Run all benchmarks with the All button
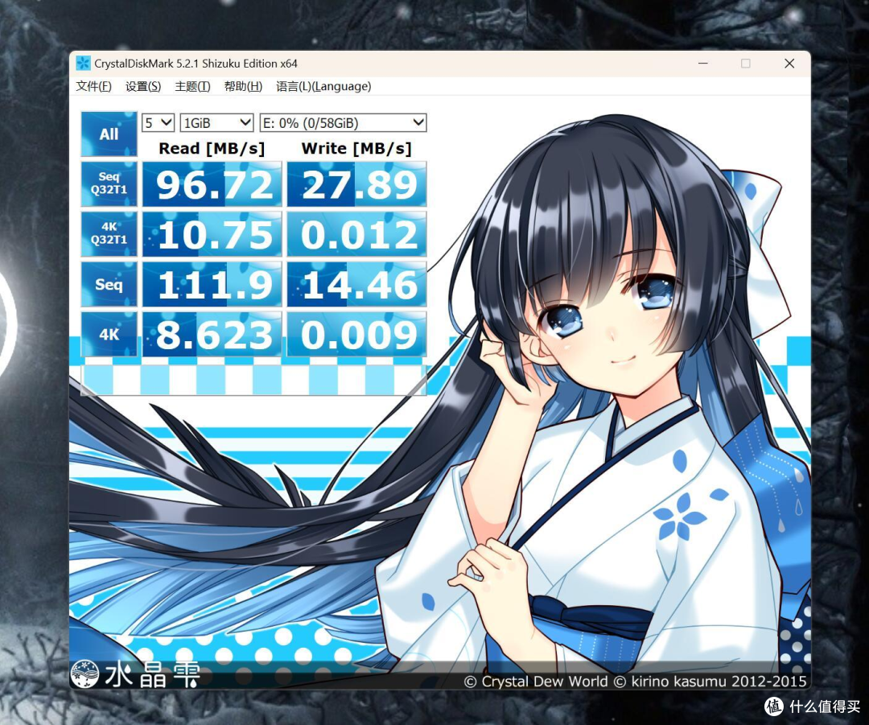Screen dimensions: 869x725 (x=109, y=134)
